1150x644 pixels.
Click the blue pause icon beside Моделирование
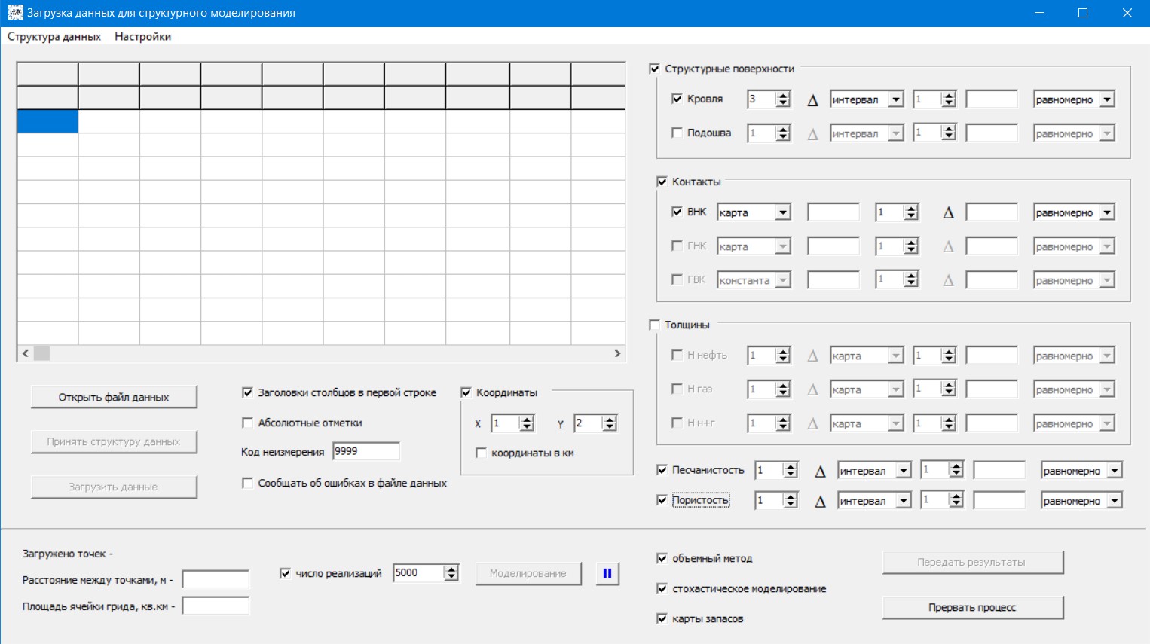[x=607, y=573]
